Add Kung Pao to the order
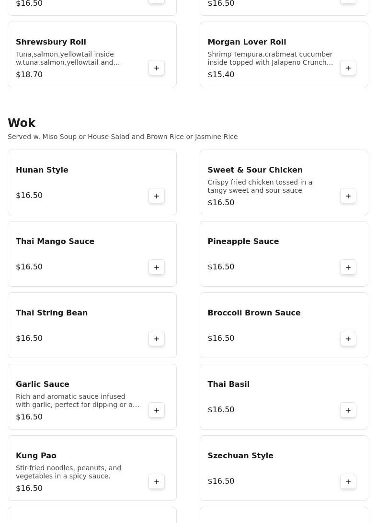 click(x=157, y=482)
